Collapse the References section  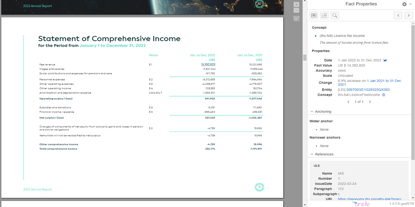pyautogui.click(x=312, y=154)
